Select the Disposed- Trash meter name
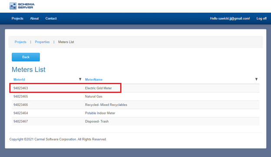The height and width of the screenshot is (157, 271). pos(96,121)
